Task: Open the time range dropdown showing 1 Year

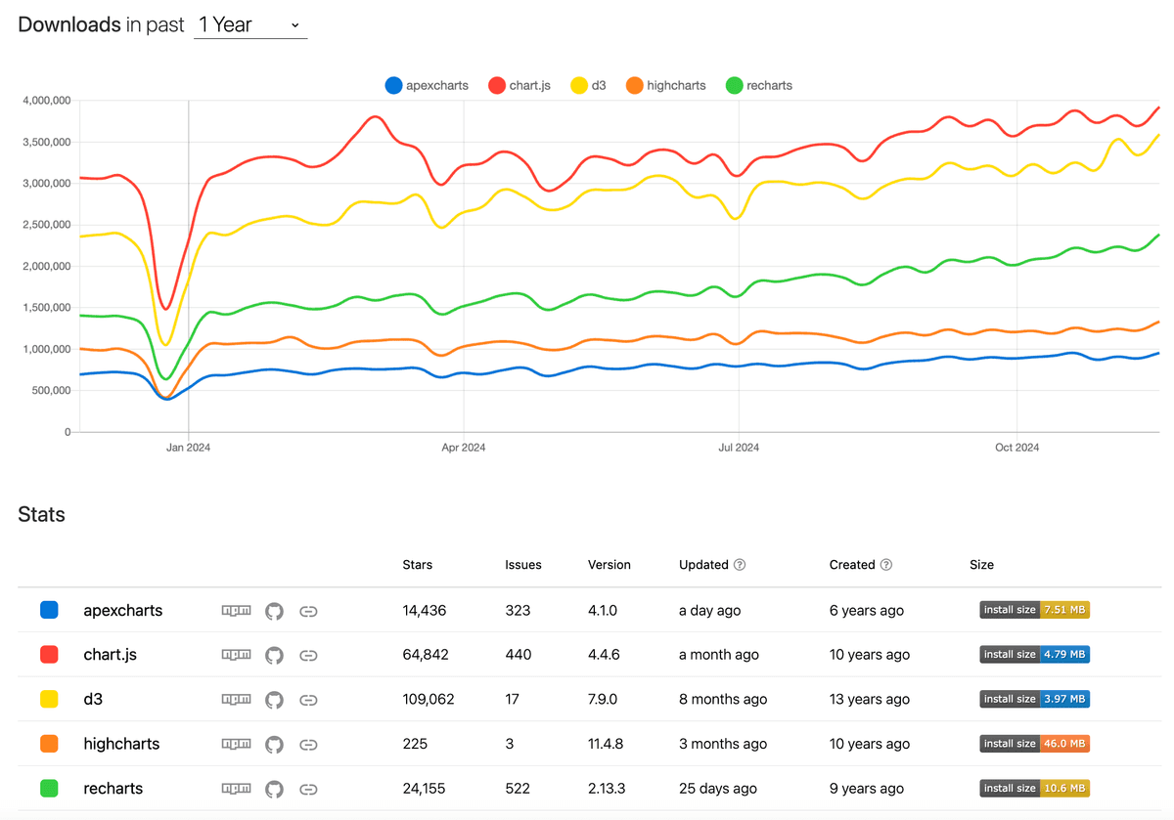Action: 249,24
